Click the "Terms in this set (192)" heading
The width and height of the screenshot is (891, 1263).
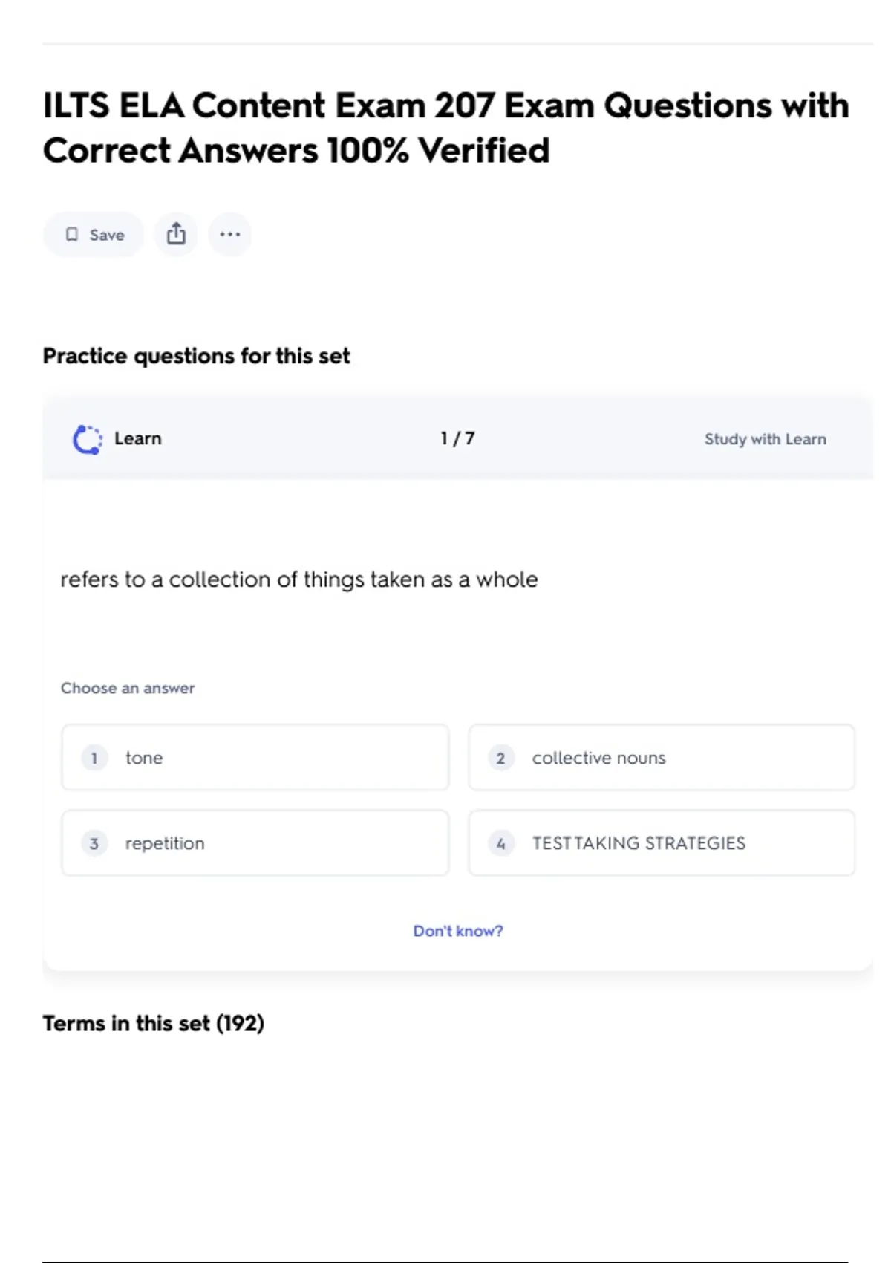pos(153,1024)
